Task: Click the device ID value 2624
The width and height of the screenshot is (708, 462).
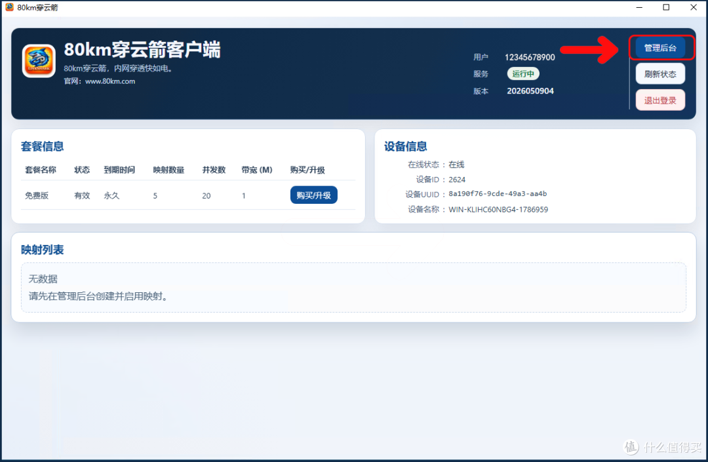Action: (x=457, y=180)
